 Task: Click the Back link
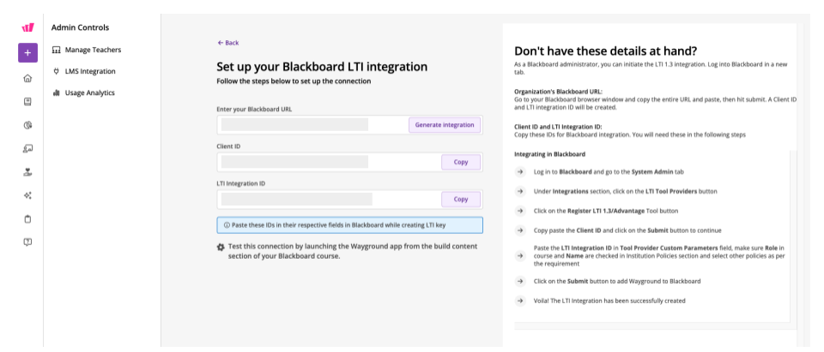click(228, 42)
